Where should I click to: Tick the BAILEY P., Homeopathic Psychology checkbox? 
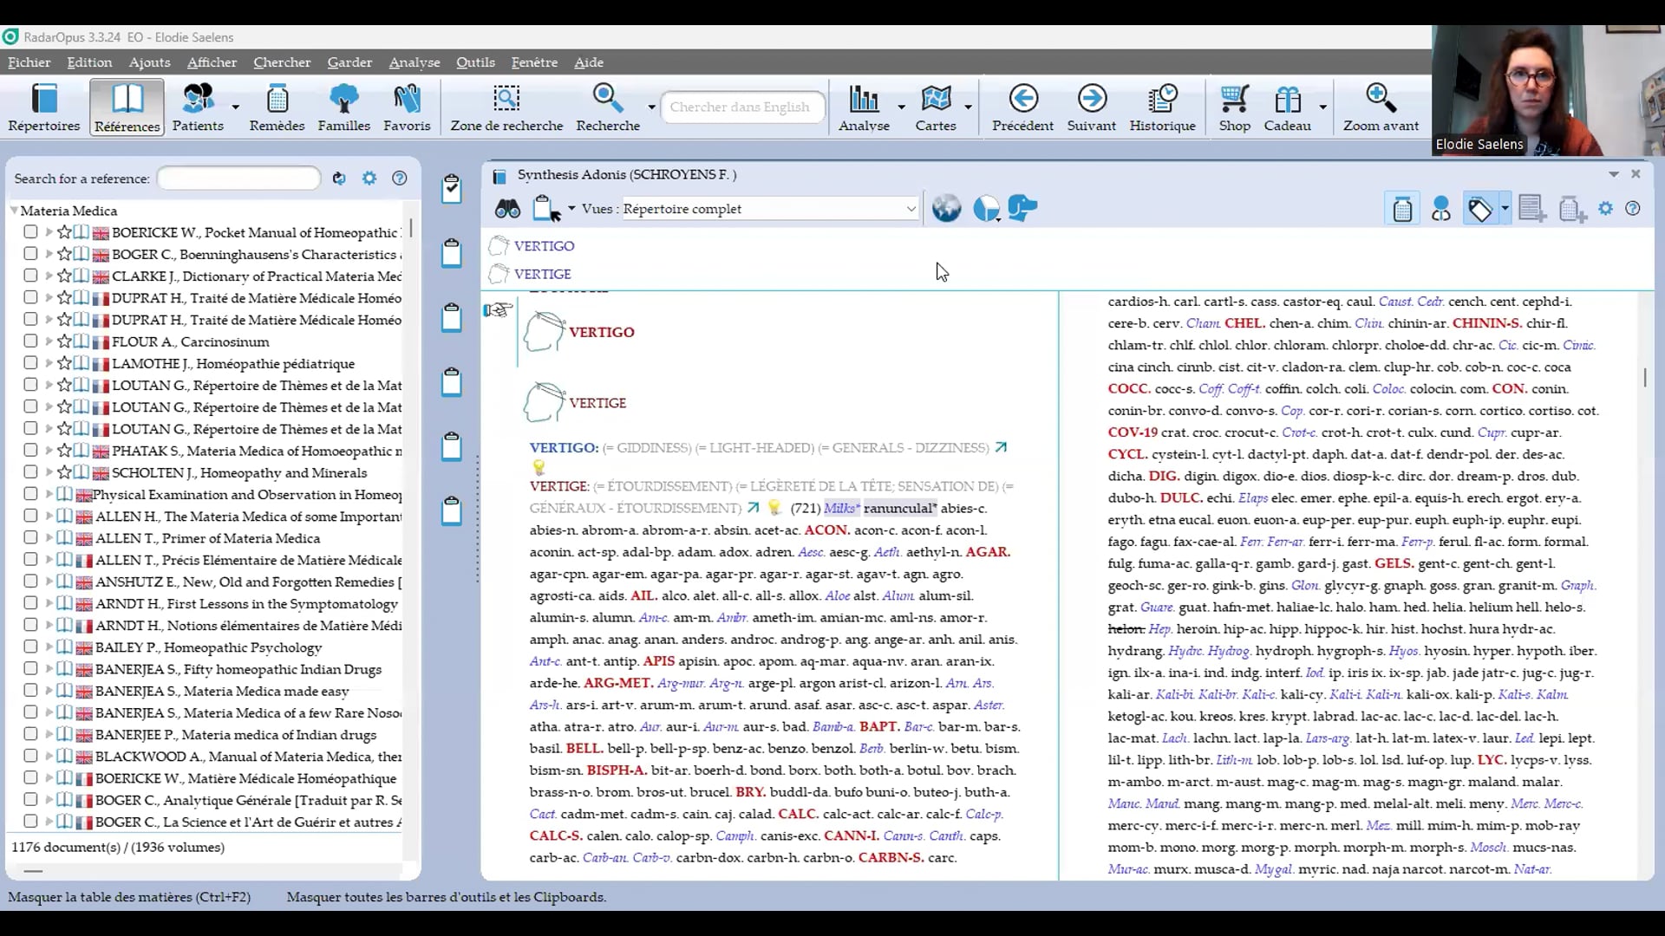30,647
